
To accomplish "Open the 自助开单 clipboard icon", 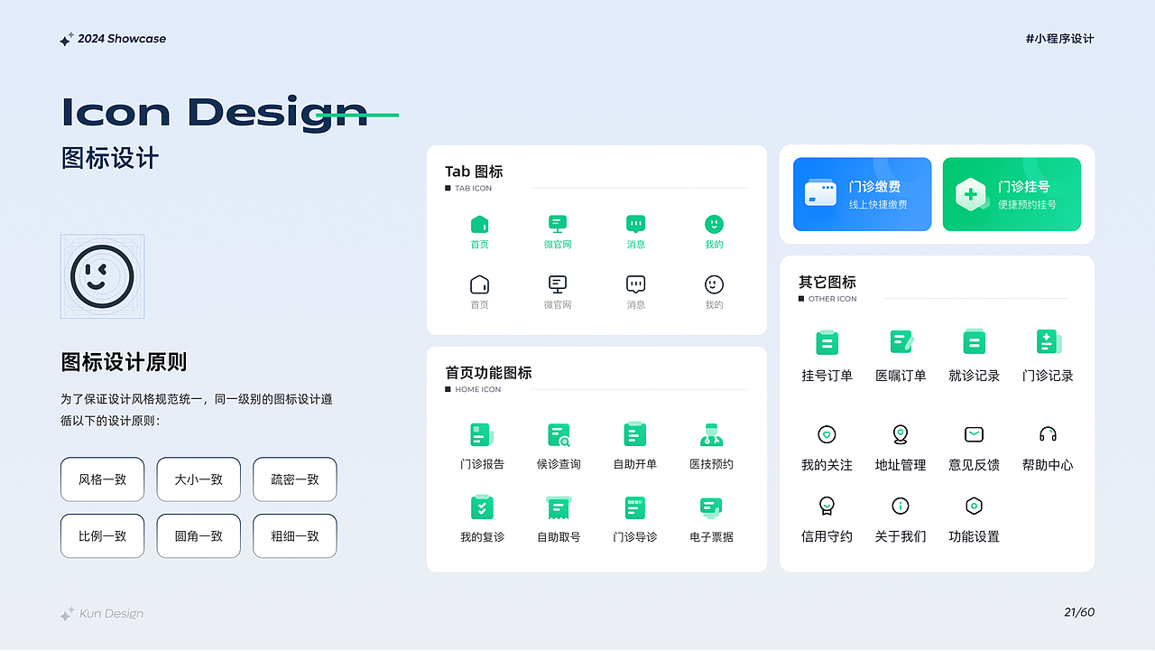I will pos(635,434).
